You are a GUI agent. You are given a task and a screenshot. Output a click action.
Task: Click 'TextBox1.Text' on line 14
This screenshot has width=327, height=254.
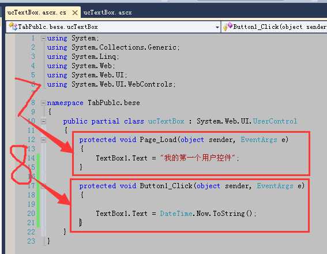pos(122,158)
